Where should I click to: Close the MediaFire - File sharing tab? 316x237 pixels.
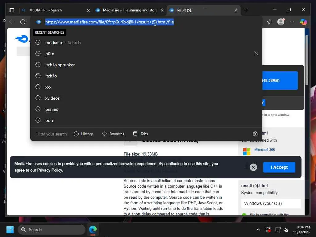(x=162, y=10)
